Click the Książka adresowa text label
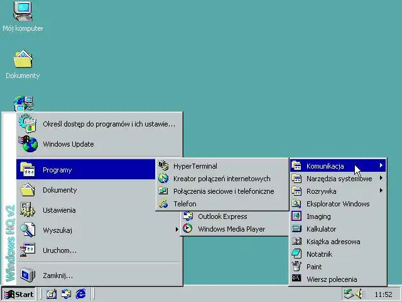 pyautogui.click(x=334, y=242)
